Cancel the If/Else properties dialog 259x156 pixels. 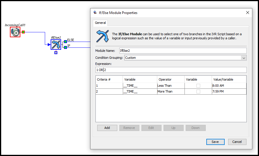pos(237,142)
